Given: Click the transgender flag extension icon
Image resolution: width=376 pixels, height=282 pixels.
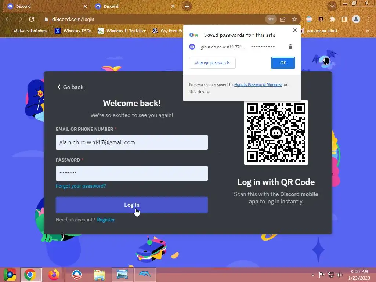Looking at the screenshot, I should point(309,19).
